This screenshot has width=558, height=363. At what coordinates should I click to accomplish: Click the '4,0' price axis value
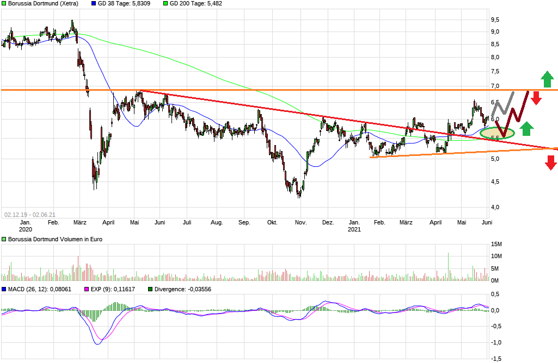[x=495, y=208]
